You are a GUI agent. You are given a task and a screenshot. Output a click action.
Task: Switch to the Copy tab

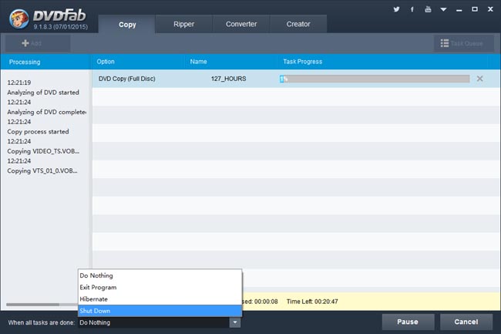tap(127, 24)
